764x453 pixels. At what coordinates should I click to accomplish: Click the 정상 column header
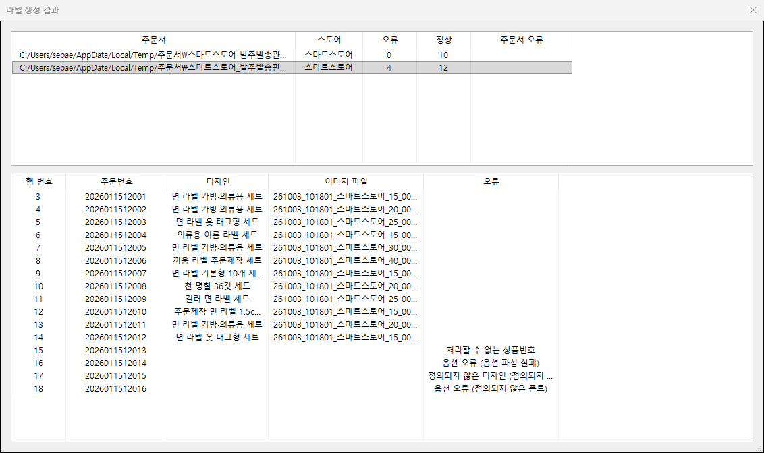click(443, 40)
